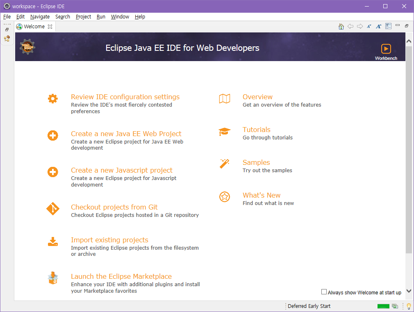Click the plus icon for Javascript project
This screenshot has width=414, height=312.
click(x=53, y=172)
